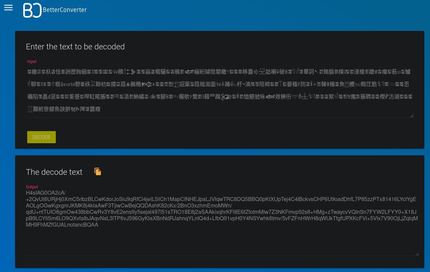Click the pink Output field label
The width and height of the screenshot is (430, 272).
click(x=32, y=187)
